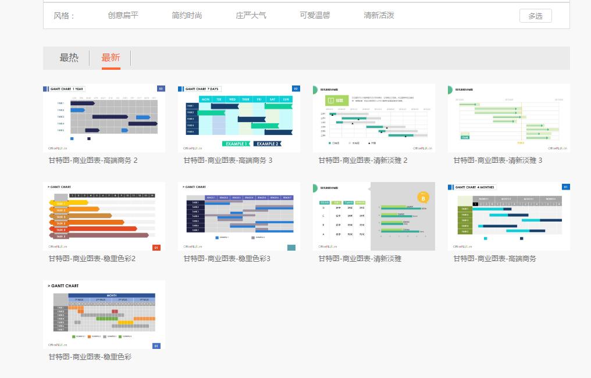Select the 庄严大气 style filter

[251, 16]
